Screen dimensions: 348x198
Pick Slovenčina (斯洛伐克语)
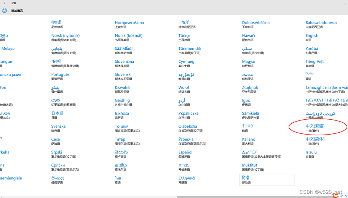point(124,63)
